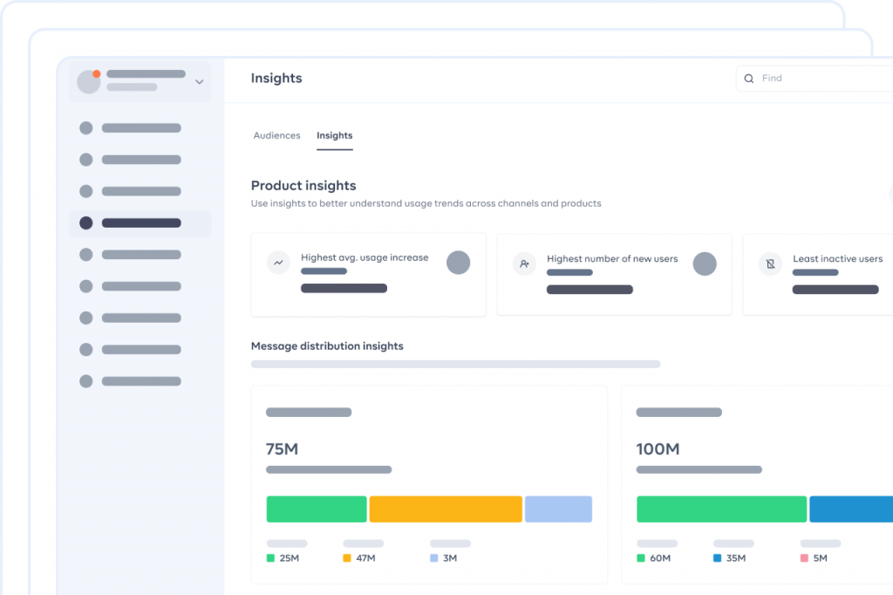Screen dimensions: 893x595
Task: Click the 'Message distribution insights' heading
Action: (x=327, y=346)
